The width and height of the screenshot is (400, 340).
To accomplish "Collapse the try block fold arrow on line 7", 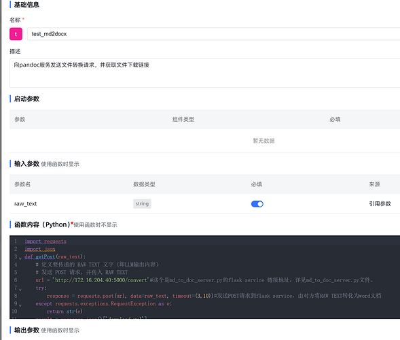I will (x=20, y=290).
